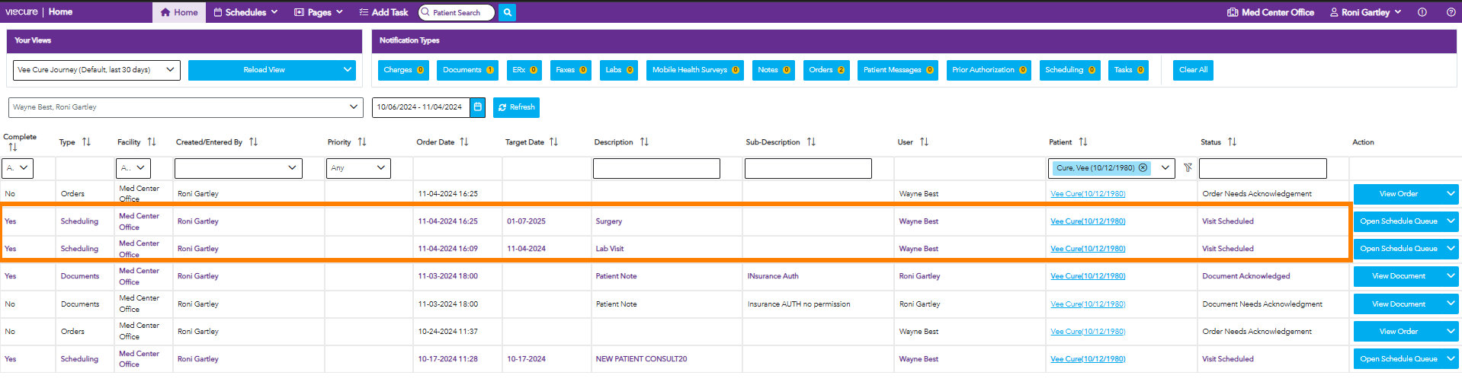Open the Created/Entered By filter dropdown
Image resolution: width=1462 pixels, height=388 pixels.
pos(239,168)
